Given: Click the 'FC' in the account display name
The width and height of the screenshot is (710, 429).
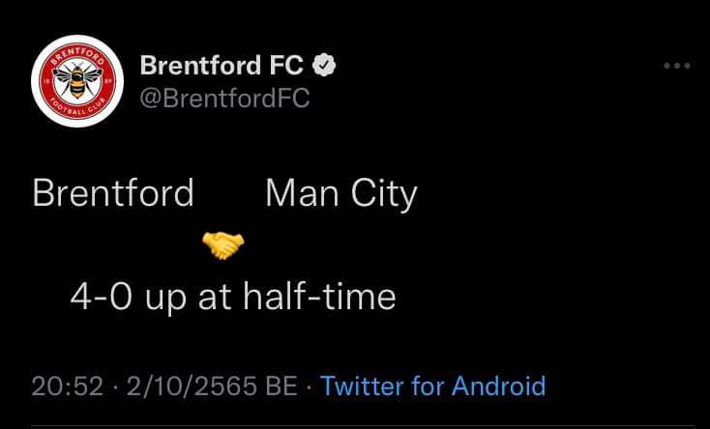Looking at the screenshot, I should coord(286,65).
